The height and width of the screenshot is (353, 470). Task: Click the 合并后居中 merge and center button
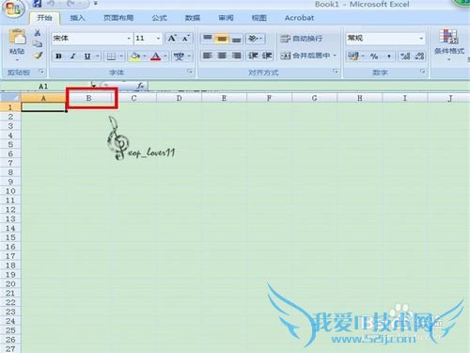(305, 56)
